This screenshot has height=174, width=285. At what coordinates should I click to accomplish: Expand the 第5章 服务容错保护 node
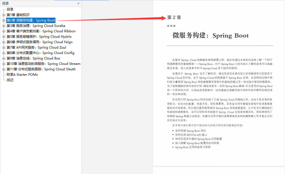[x=4, y=37]
